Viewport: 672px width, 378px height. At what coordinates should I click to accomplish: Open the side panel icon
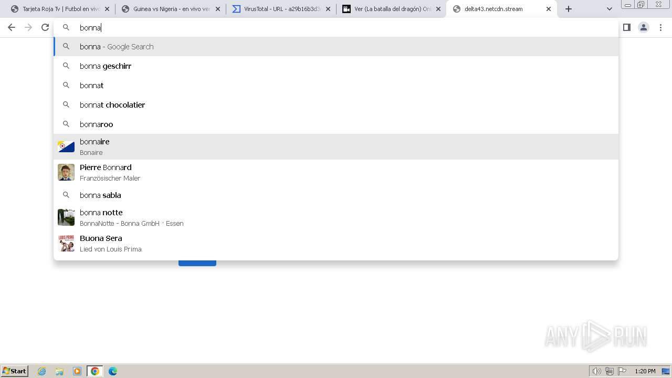coord(626,27)
